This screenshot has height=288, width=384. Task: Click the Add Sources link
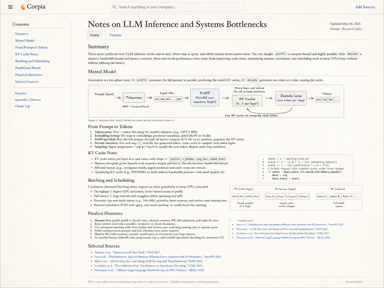[365, 7]
